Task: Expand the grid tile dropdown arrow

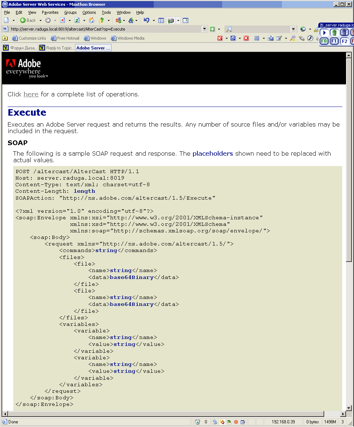Action: 264,38
